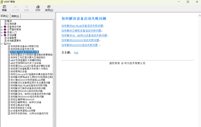Select 如何解决CE、NE和CX设备启动失败问题 in the tree

pos(31,94)
